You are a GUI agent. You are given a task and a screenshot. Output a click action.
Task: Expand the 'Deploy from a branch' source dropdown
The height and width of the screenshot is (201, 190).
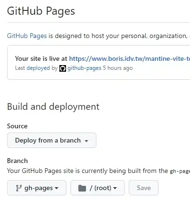[52, 140]
